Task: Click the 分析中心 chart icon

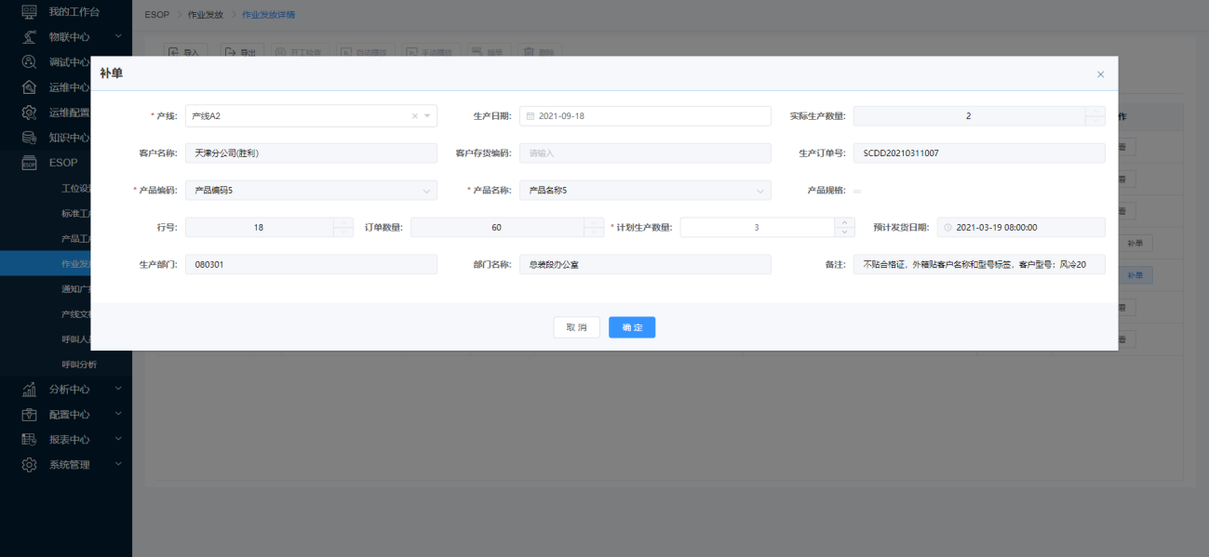Action: click(29, 390)
